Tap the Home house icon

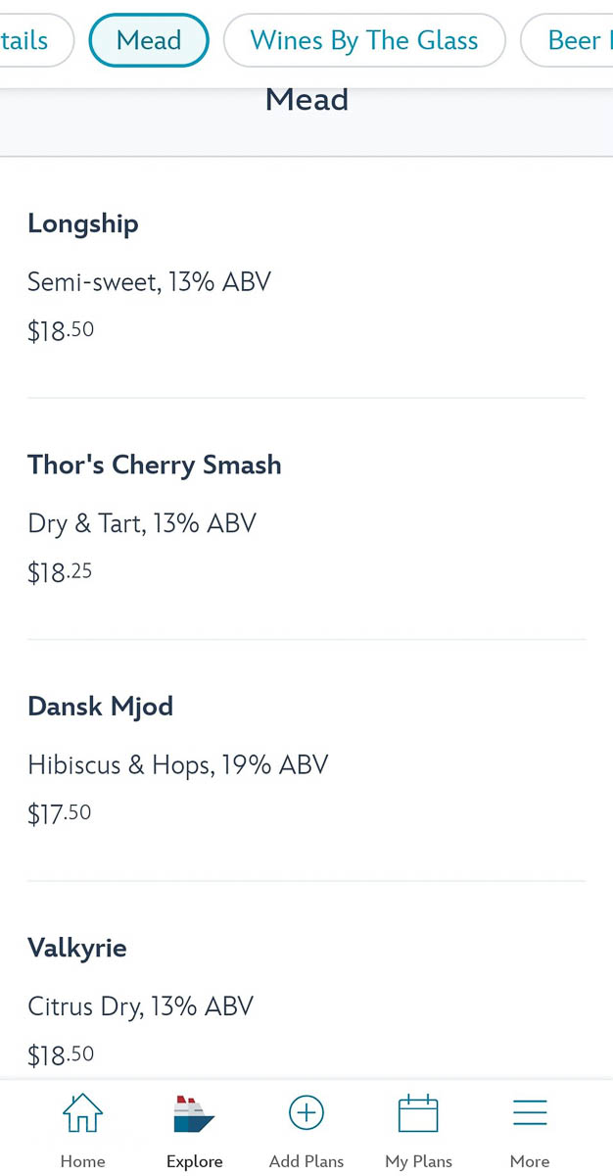pyautogui.click(x=82, y=1113)
